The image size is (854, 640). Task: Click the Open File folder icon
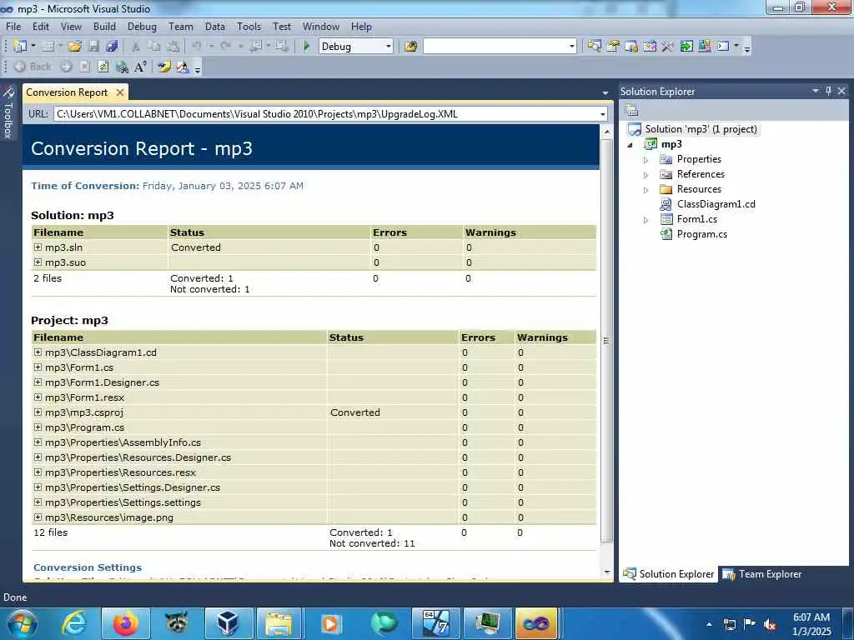(x=74, y=47)
